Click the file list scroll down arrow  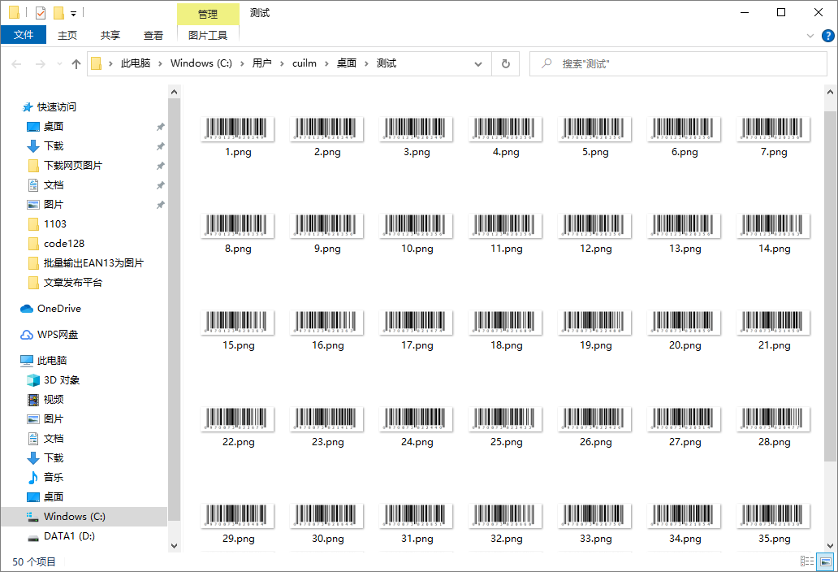(x=830, y=546)
